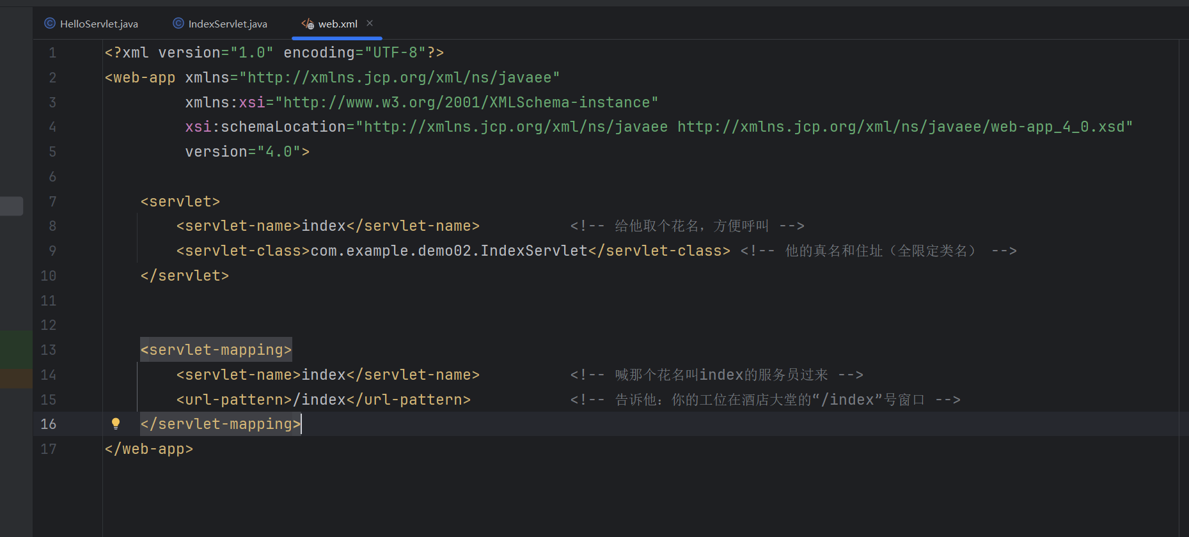Screen dimensions: 1189x537
Task: Click the gray tool button on the left strip
Action: [12, 206]
